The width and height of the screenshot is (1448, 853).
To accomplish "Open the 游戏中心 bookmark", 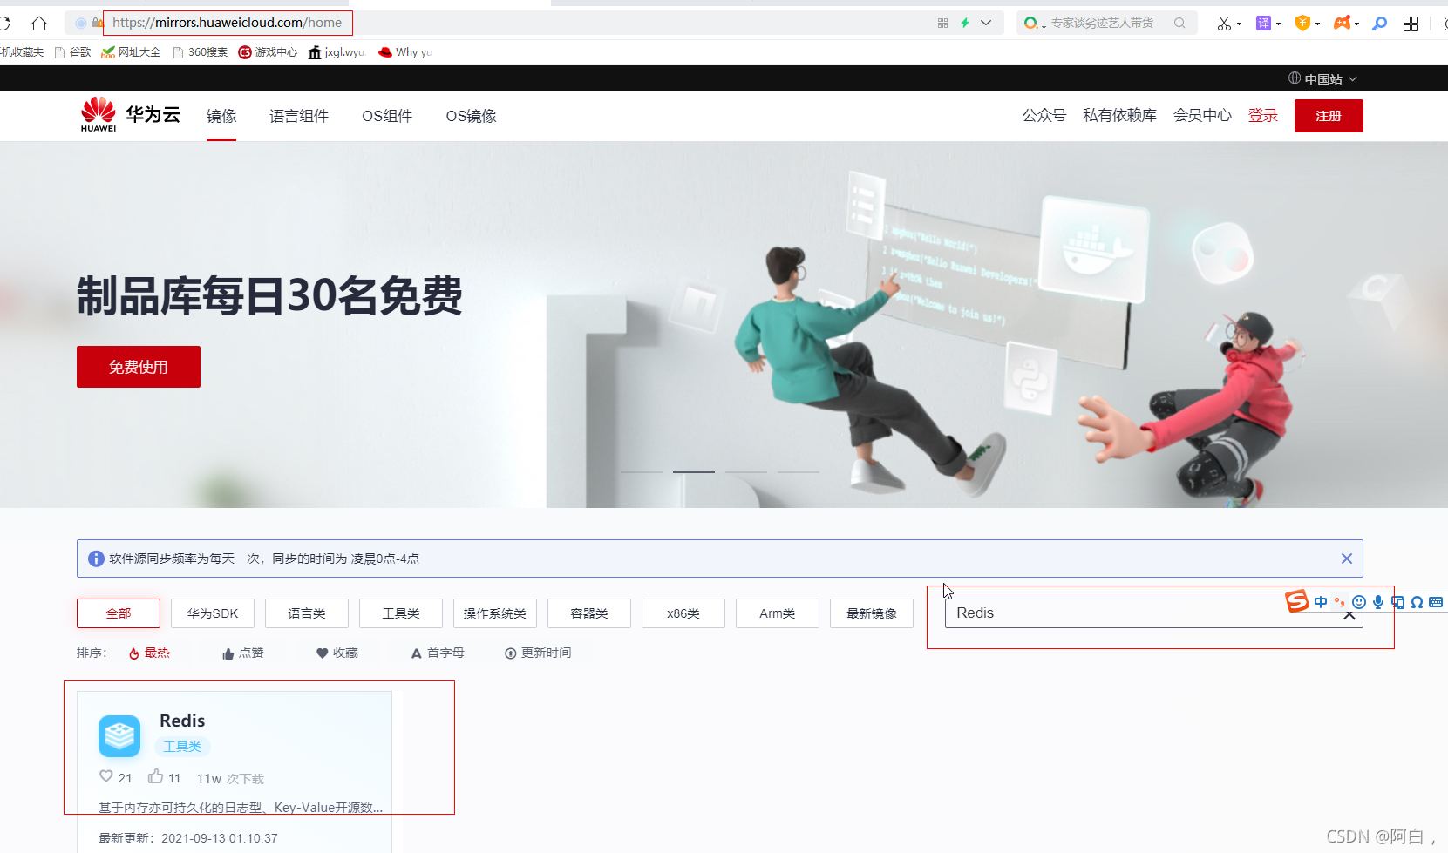I will tap(268, 52).
